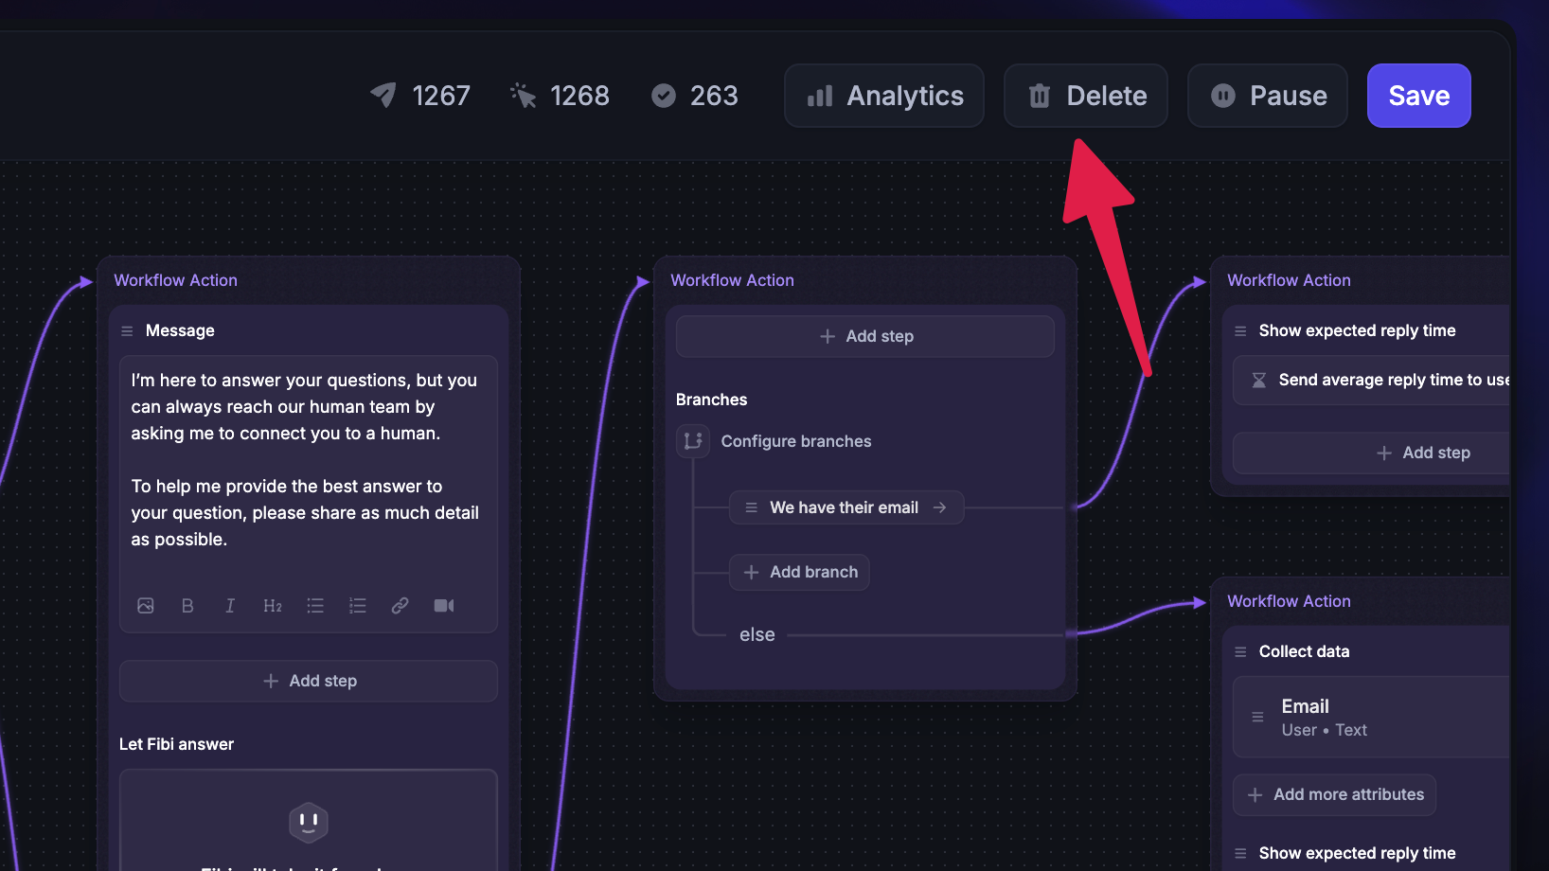Insert bulleted list in message editor
Image resolution: width=1549 pixels, height=871 pixels.
[x=315, y=606]
